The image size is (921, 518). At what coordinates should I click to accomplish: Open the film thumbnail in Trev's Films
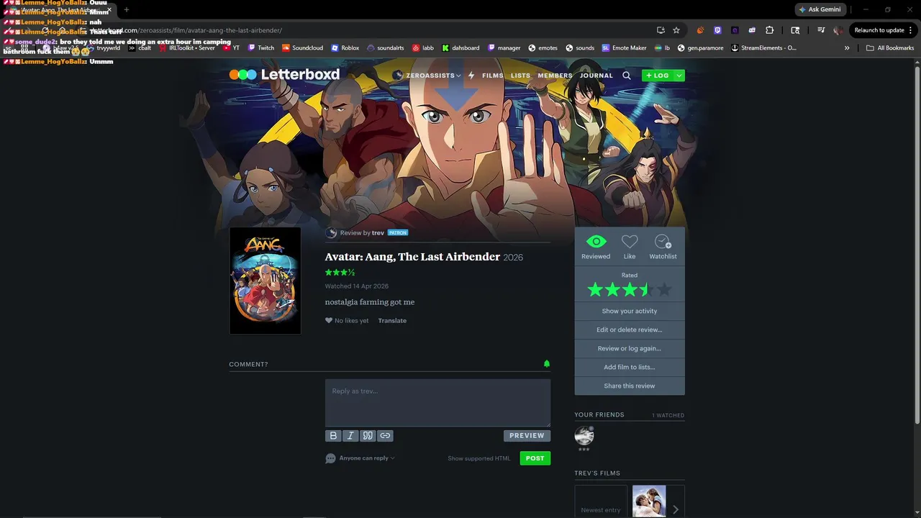(x=649, y=501)
